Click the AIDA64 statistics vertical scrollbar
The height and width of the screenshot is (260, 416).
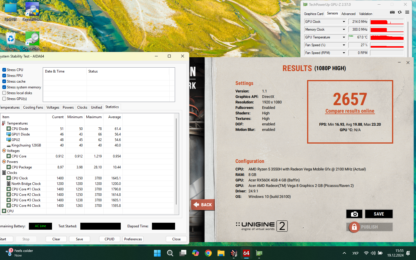[176, 162]
